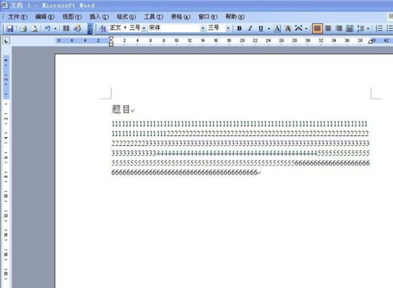Expand the 三号 font size dropdown
Image resolution: width=393 pixels, height=288 pixels.
228,28
